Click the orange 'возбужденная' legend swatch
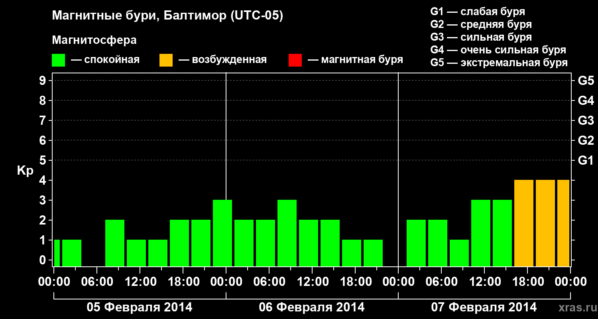598x319 pixels. [166, 60]
